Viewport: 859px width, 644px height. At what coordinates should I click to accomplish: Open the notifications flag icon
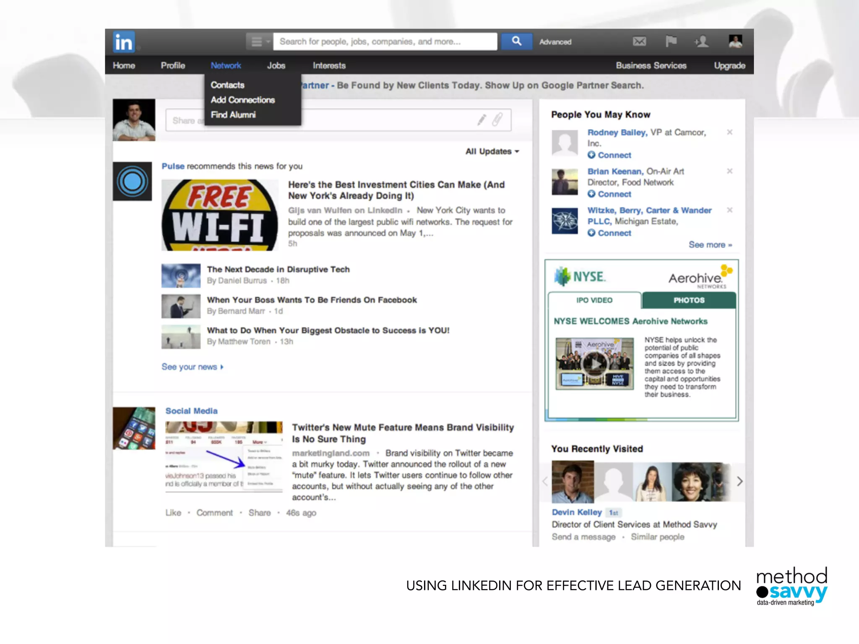tap(671, 42)
